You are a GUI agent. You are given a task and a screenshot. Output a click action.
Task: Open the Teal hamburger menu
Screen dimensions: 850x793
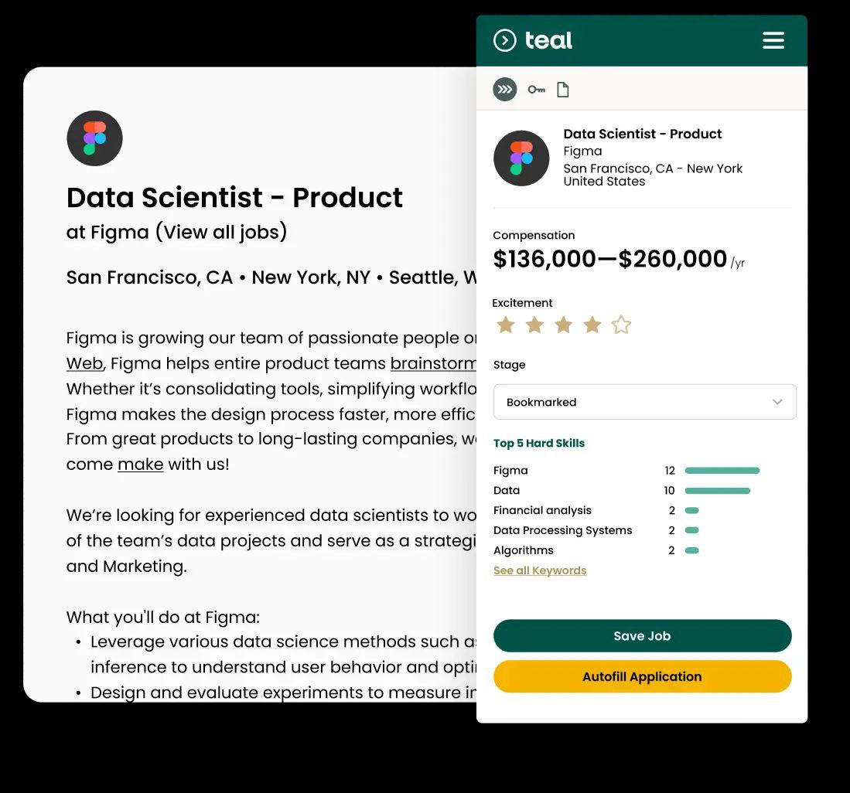[773, 40]
